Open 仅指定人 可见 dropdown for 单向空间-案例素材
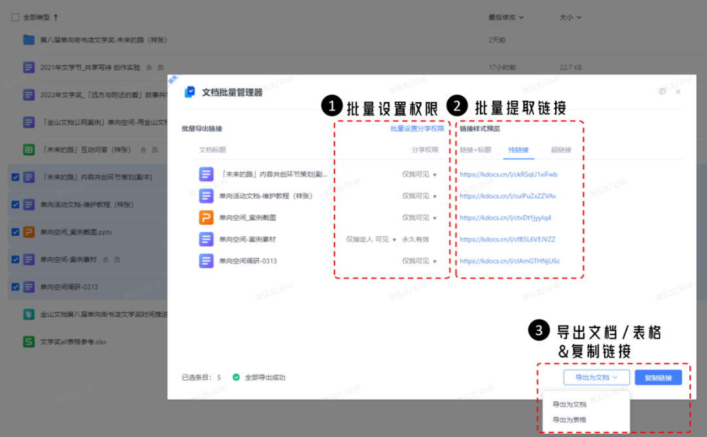Viewport: 707px width, 437px height. point(371,239)
